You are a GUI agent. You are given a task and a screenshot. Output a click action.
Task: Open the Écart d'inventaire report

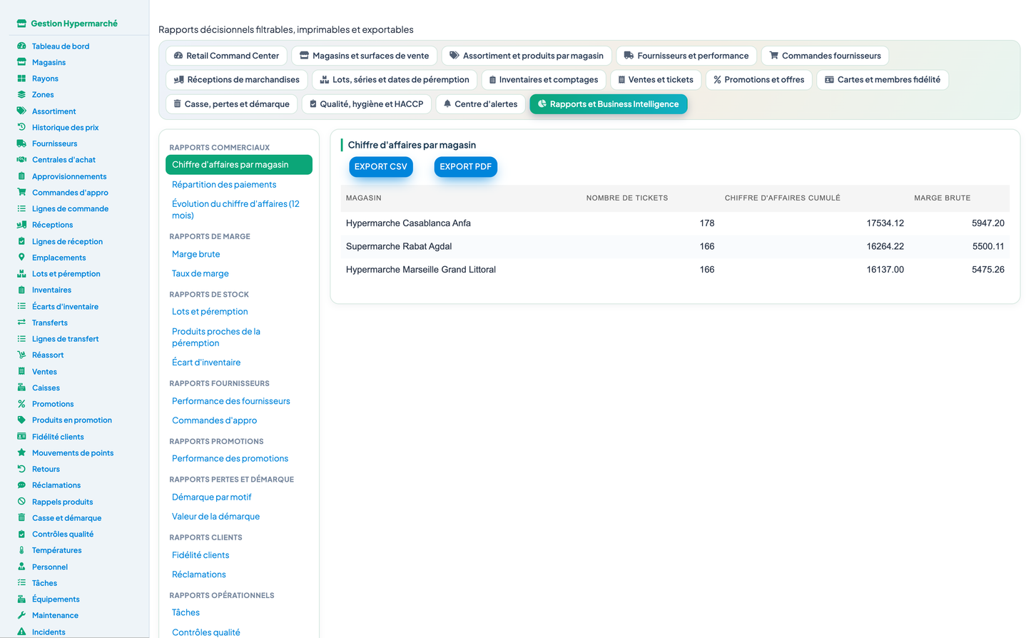206,363
